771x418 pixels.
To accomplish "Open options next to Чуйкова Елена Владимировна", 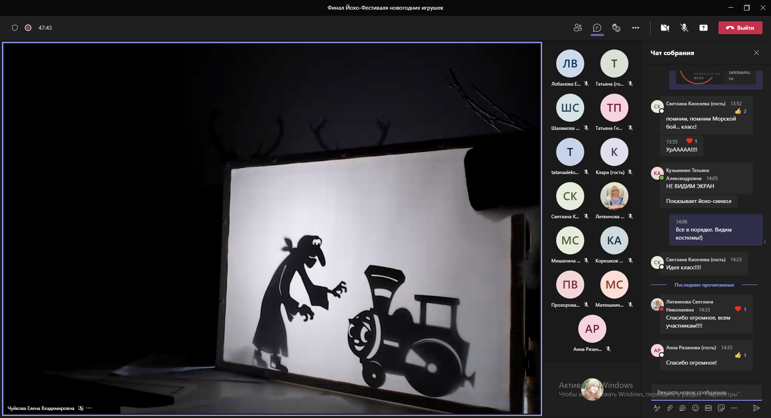I will click(x=89, y=408).
